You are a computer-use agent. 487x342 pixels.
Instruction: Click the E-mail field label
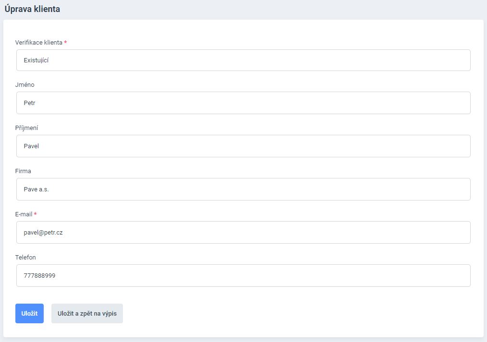pos(24,214)
